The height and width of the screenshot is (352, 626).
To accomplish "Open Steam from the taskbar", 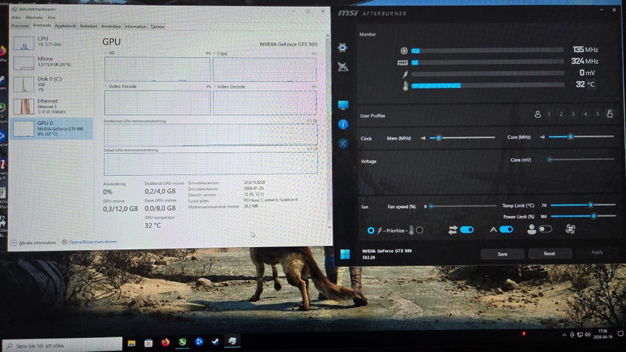I will (215, 342).
